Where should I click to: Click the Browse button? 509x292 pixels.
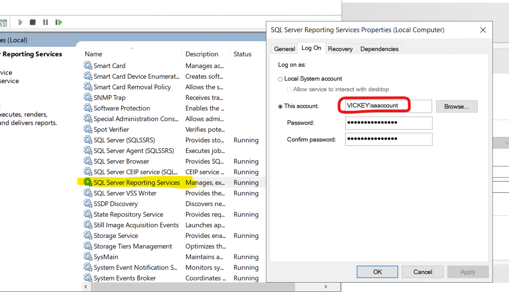457,106
